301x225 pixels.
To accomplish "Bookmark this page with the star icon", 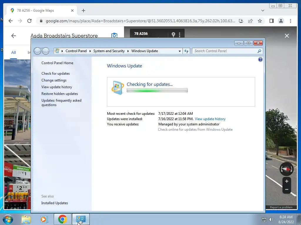I will pos(260,21).
